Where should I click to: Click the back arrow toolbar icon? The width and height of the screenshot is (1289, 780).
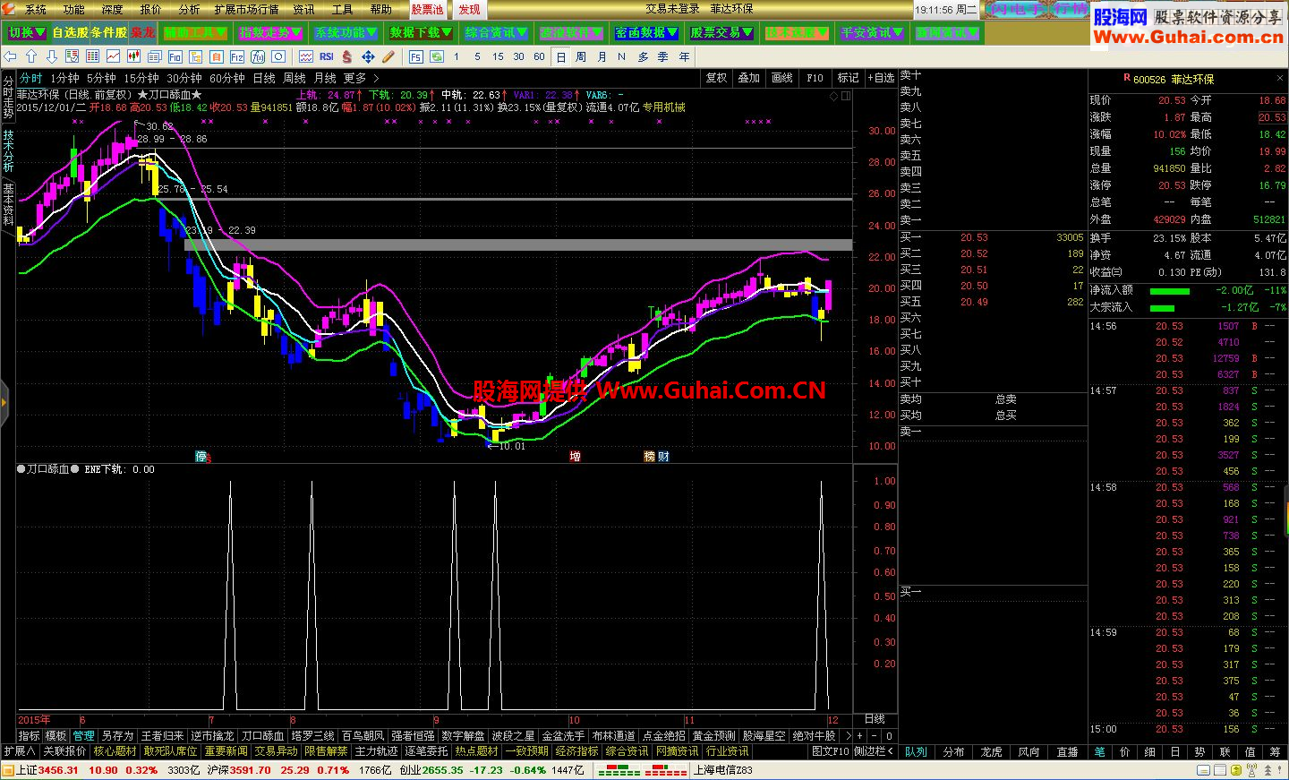tap(10, 56)
